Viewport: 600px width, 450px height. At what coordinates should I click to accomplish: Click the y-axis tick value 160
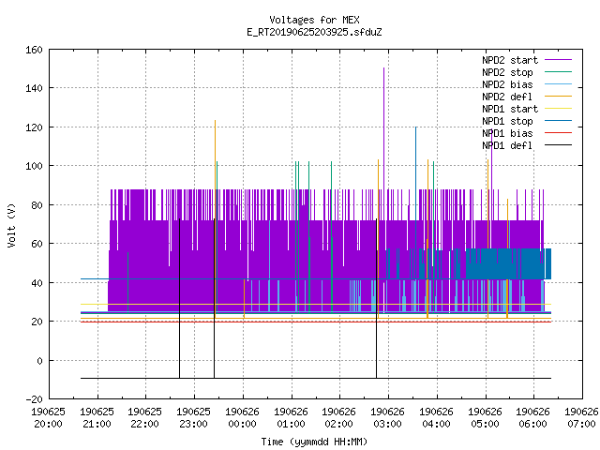click(x=34, y=50)
